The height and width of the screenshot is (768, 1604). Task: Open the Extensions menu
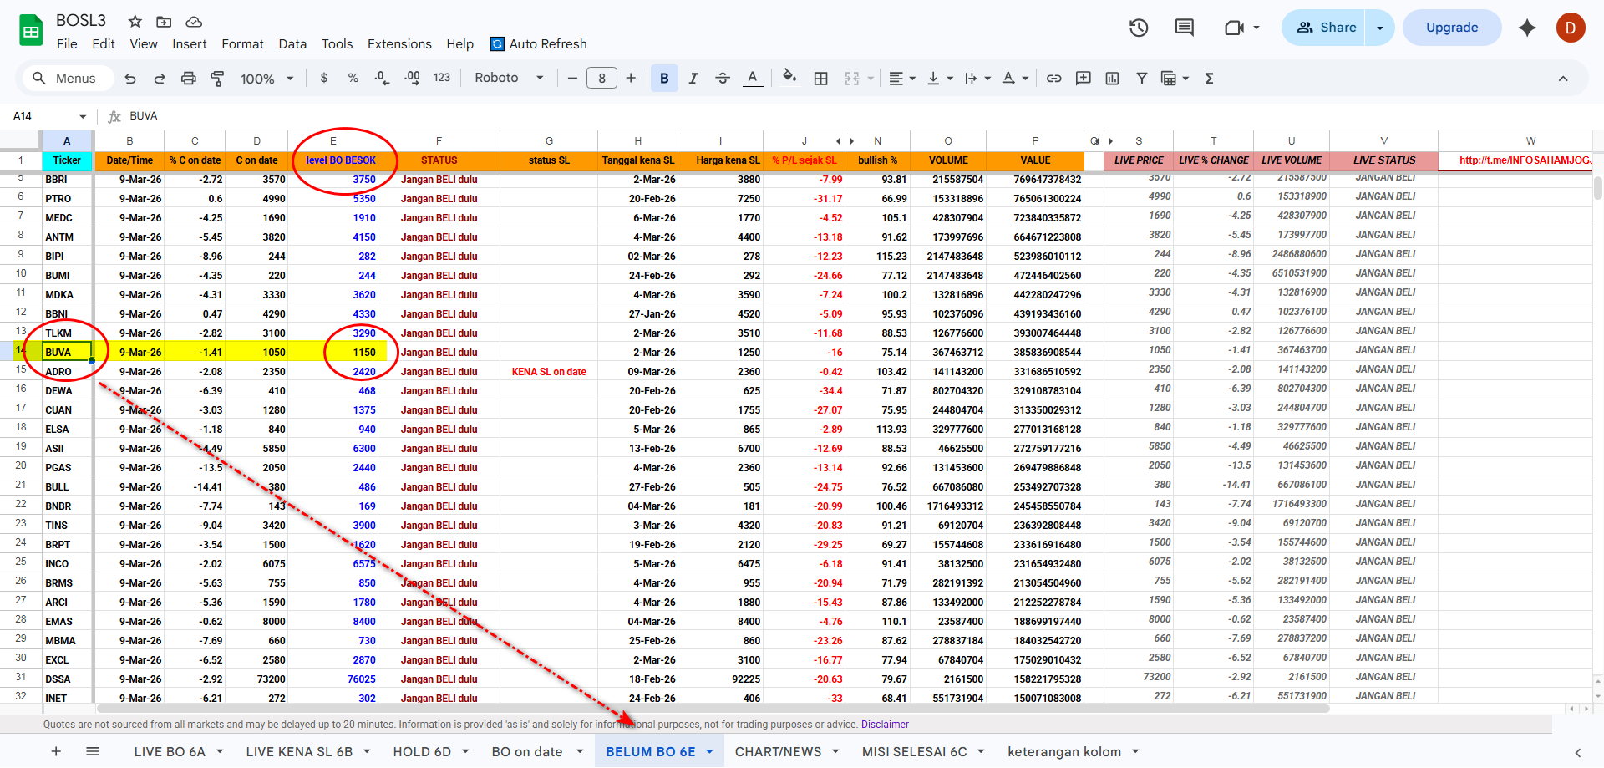[x=399, y=44]
